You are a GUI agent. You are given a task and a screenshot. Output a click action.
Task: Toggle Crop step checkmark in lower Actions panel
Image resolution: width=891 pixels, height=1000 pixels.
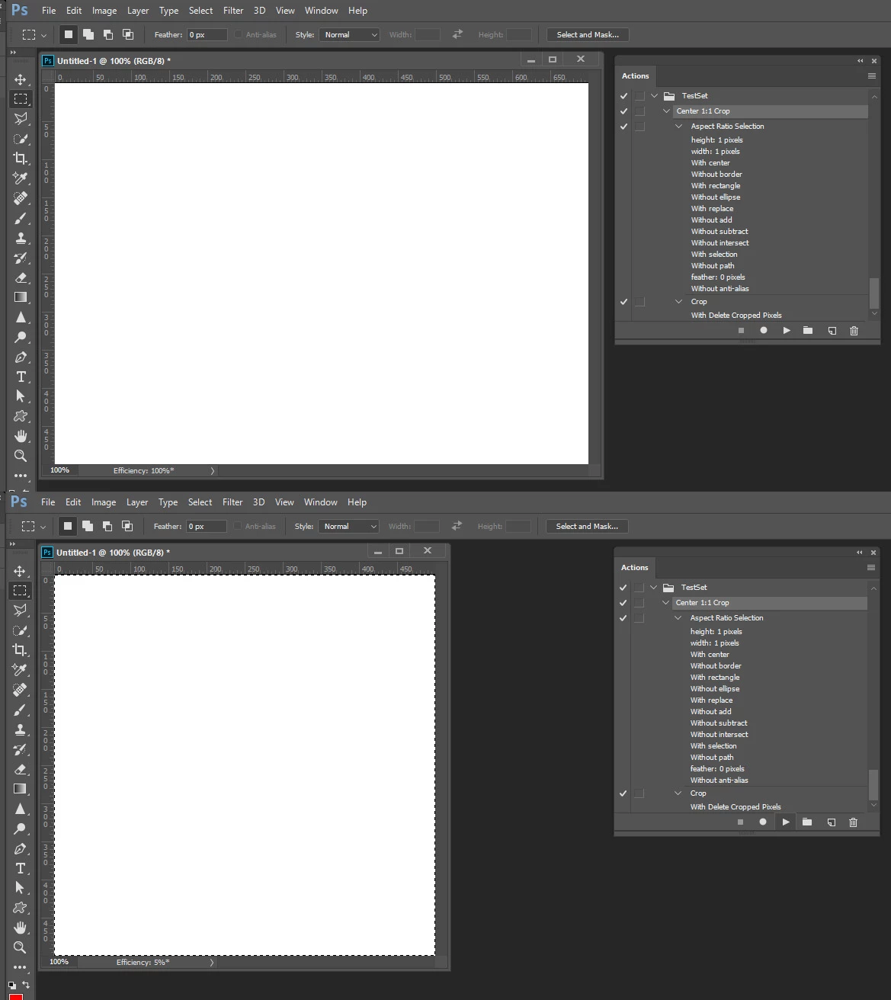tap(623, 793)
